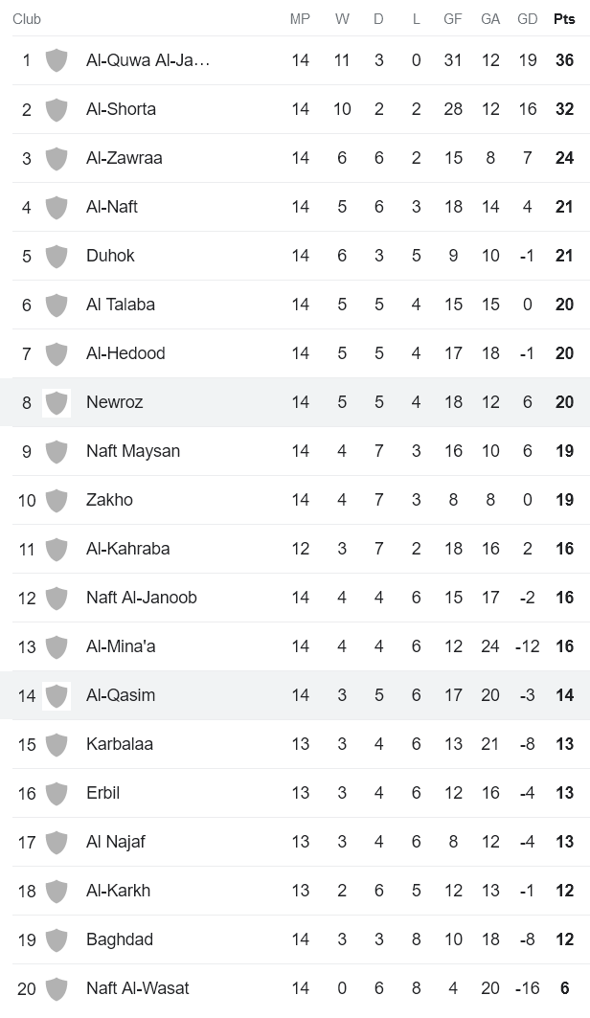Click the Al-Shorta team shield icon
The image size is (590, 1018).
coord(57,109)
